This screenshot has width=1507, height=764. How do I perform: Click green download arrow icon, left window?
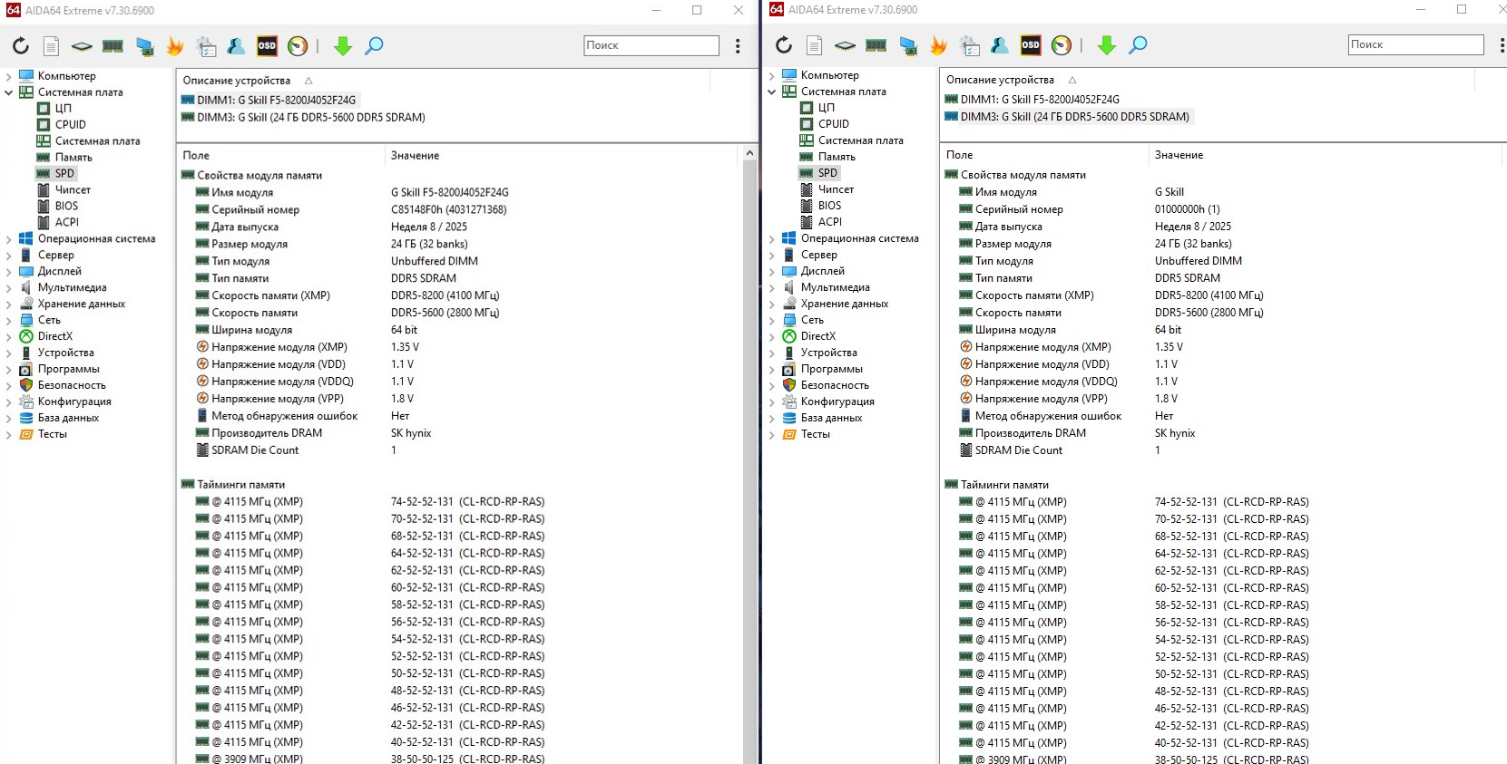(343, 45)
